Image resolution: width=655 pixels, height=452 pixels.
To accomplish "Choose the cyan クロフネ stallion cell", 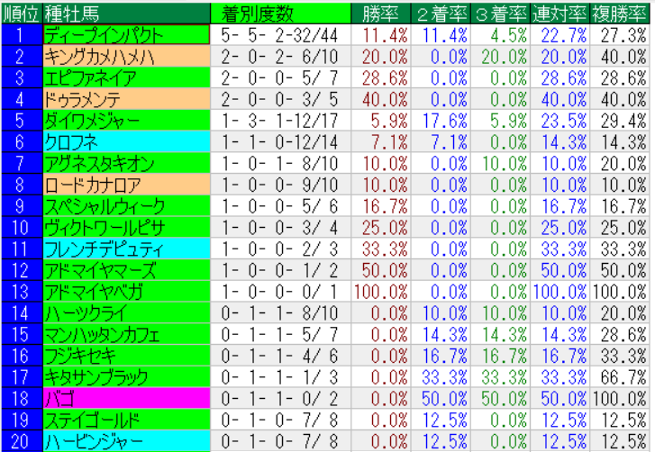I will [x=125, y=142].
